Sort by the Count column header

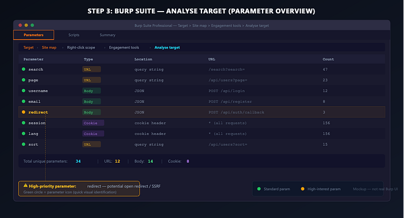(x=328, y=59)
